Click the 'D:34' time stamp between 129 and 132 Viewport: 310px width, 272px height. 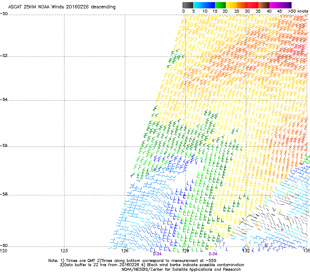pyautogui.click(x=213, y=254)
